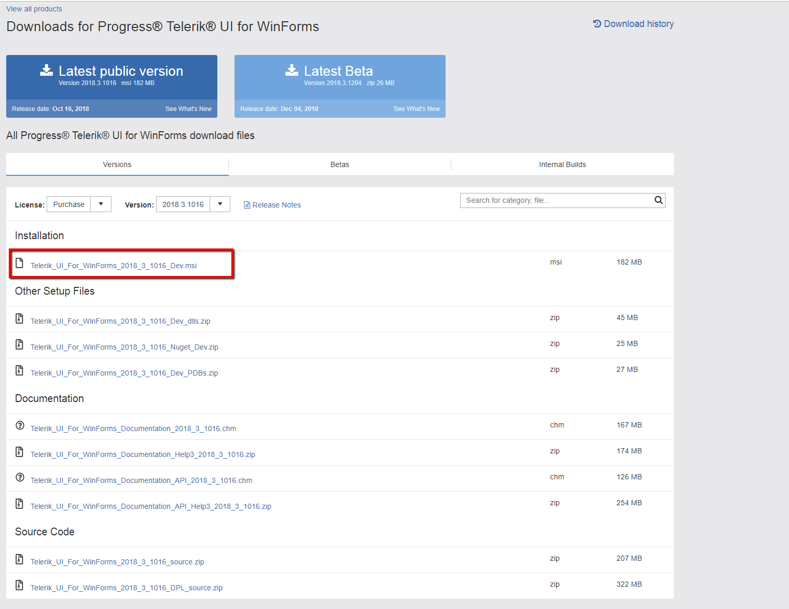Click the 322 MB DPL source zip size

629,584
